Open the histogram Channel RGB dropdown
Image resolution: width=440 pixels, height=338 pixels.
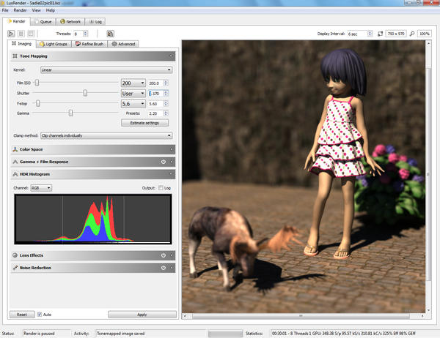[x=41, y=188]
